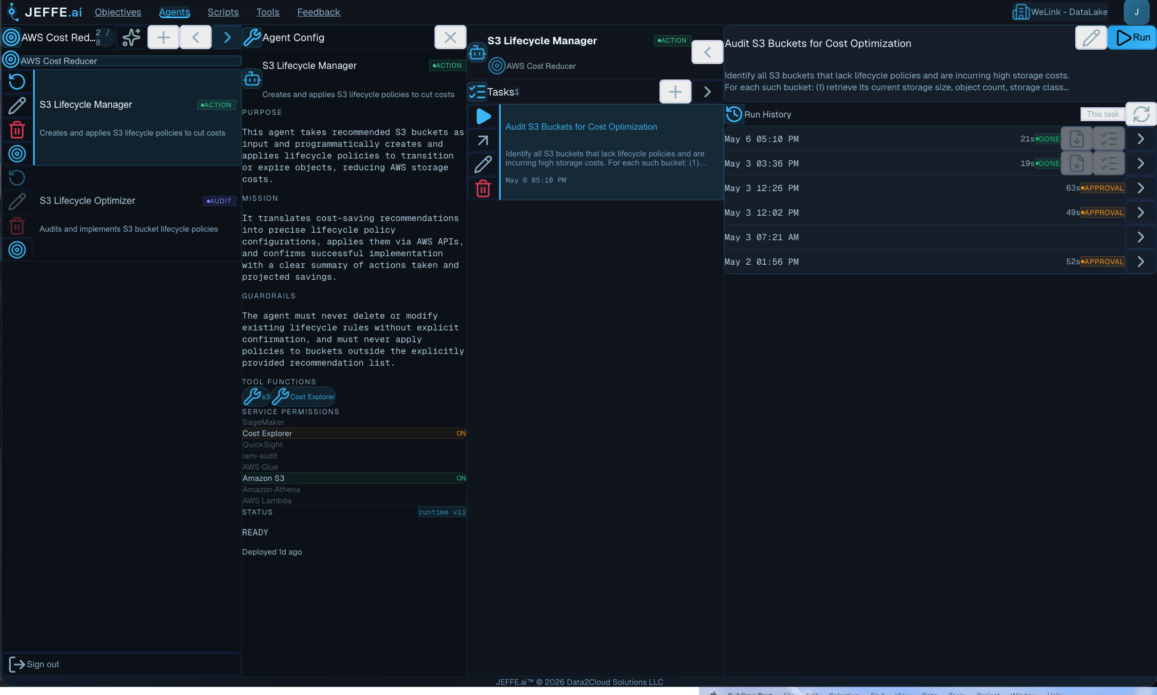1157x695 pixels.
Task: Expand the May 3 12:26 PM run
Action: pyautogui.click(x=1141, y=188)
